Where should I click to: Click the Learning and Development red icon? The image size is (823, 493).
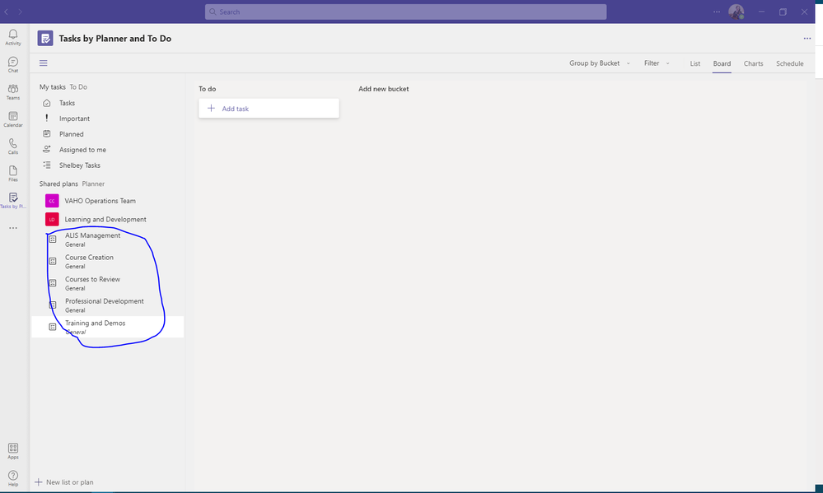52,219
